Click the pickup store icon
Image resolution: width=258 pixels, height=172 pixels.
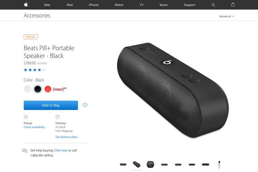pos(26,117)
